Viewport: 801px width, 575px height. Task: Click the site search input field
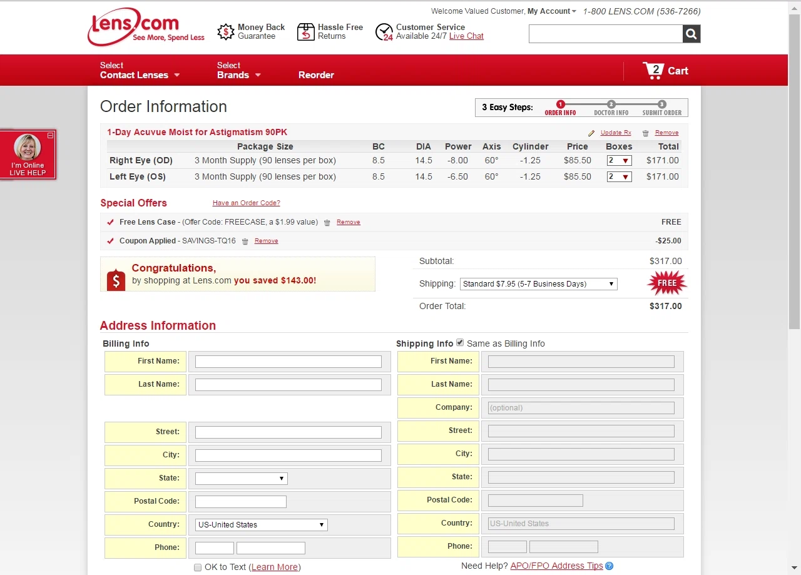click(605, 34)
